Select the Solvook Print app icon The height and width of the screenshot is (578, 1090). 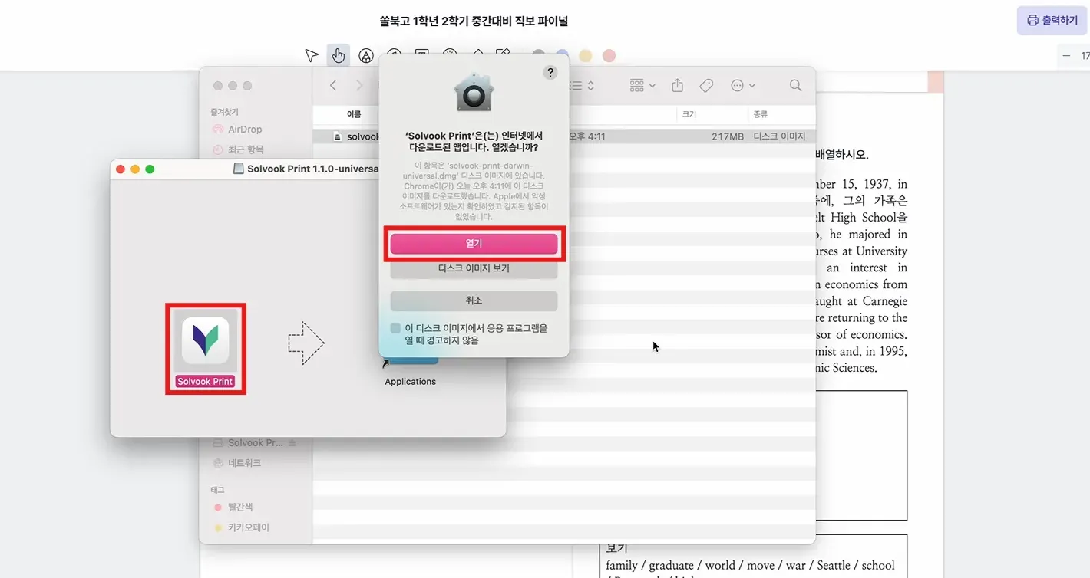(205, 341)
